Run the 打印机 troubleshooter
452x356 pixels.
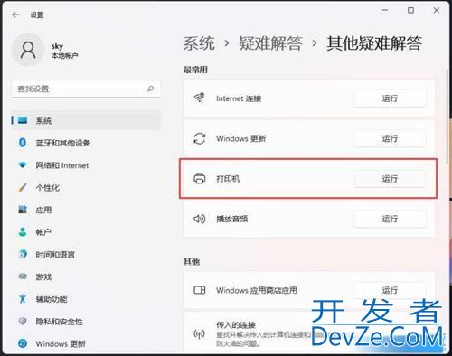point(390,179)
